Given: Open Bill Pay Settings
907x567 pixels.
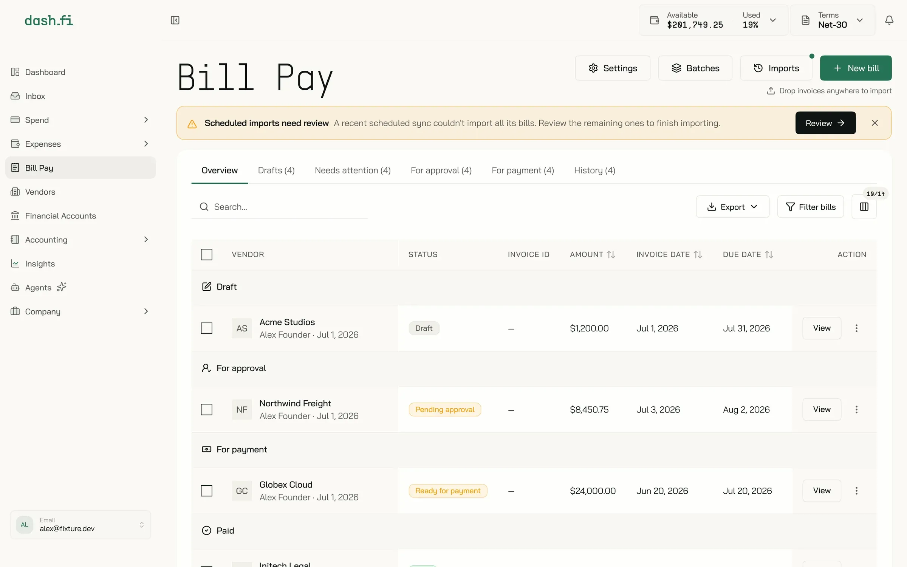Looking at the screenshot, I should 613,68.
